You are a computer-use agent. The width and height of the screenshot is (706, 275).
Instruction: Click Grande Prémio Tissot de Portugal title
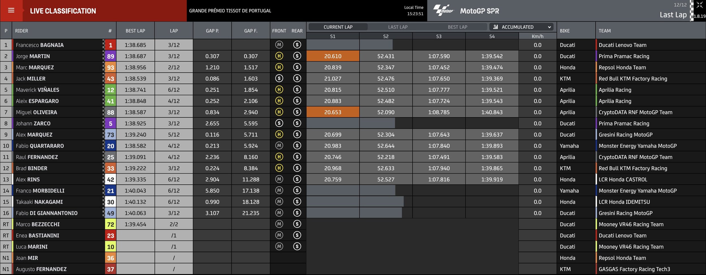click(x=230, y=10)
